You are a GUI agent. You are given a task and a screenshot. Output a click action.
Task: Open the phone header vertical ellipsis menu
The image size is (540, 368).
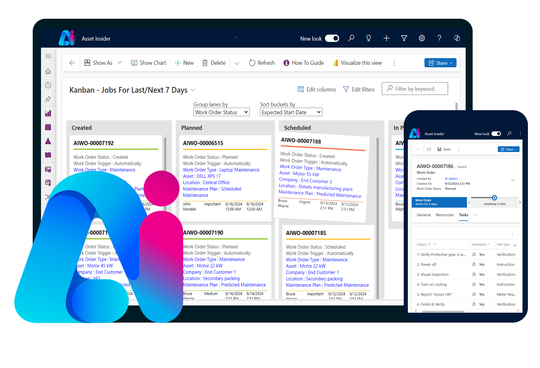click(x=520, y=134)
